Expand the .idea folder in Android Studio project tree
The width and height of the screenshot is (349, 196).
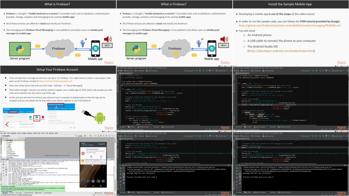tap(5, 144)
